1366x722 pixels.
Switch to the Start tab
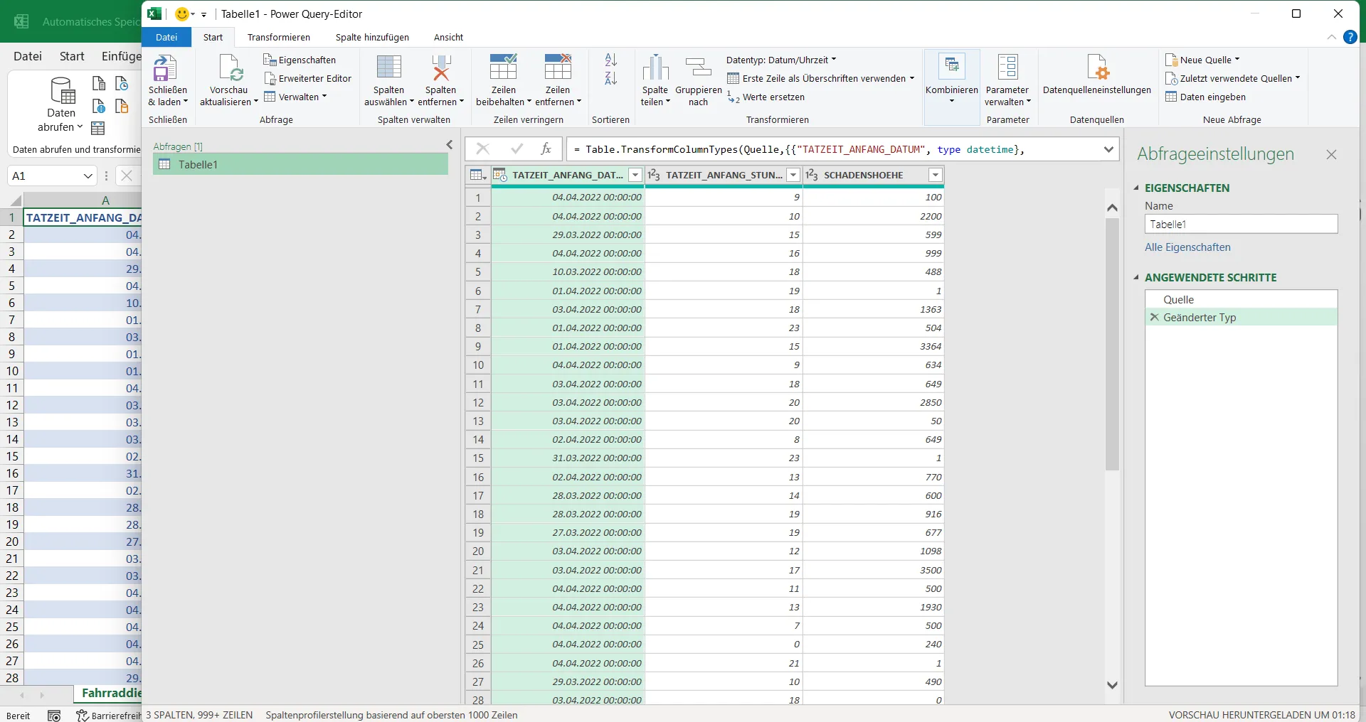click(x=213, y=37)
